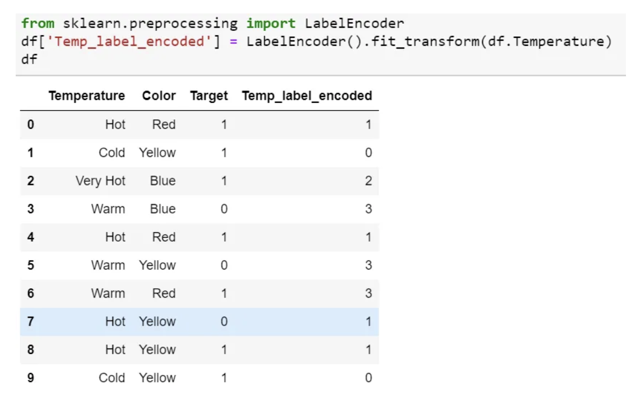Click the Red color cell in row 6
The width and height of the screenshot is (630, 417).
(x=164, y=293)
